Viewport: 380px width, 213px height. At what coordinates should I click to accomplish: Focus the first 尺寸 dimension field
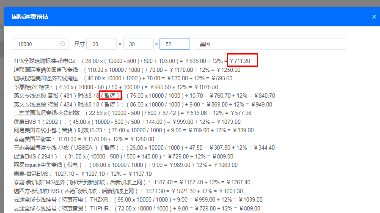pos(101,44)
